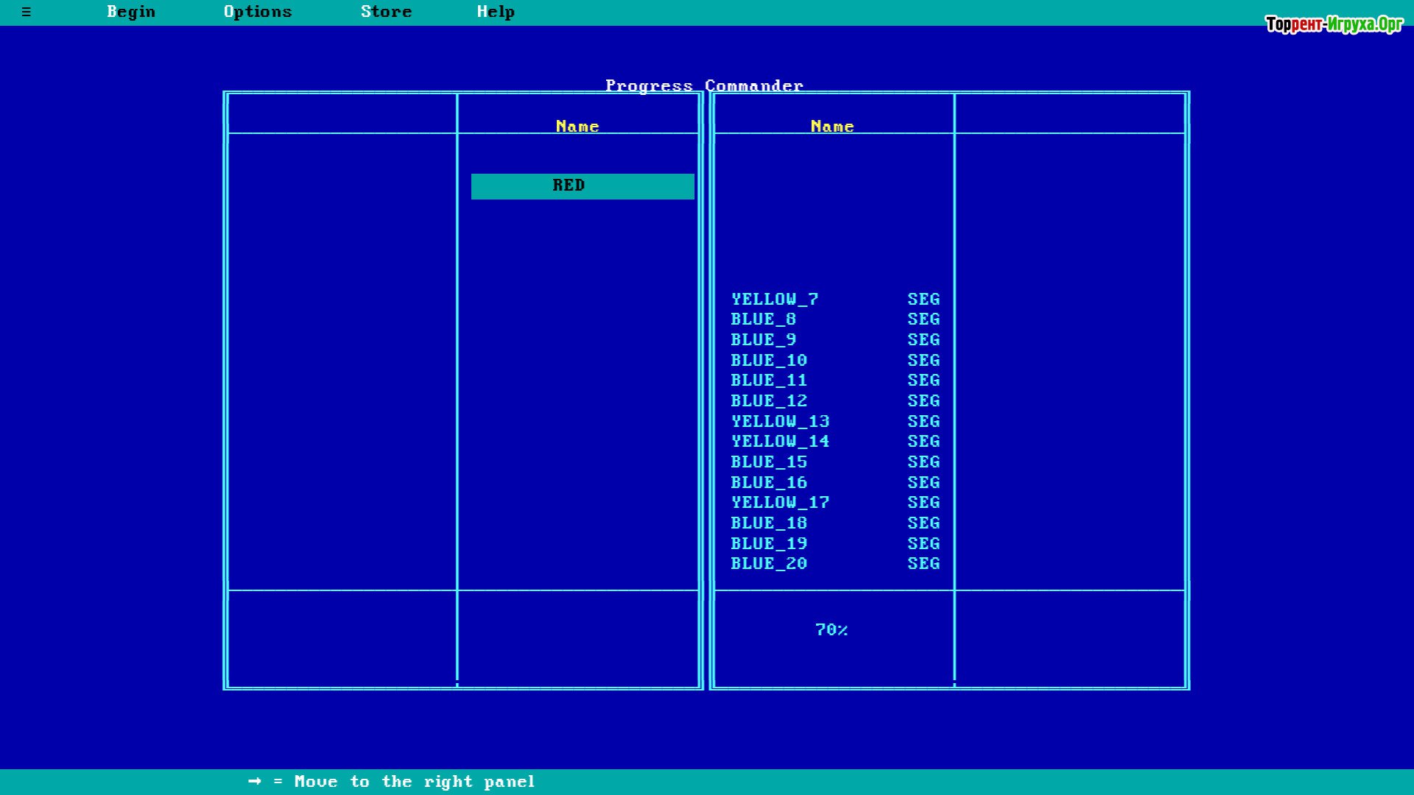Click the left panel Name header

click(x=577, y=127)
